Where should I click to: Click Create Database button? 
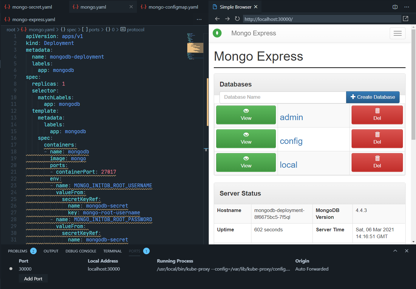(x=373, y=97)
